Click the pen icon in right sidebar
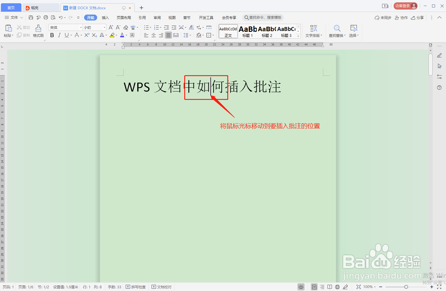The image size is (446, 291). point(439,56)
